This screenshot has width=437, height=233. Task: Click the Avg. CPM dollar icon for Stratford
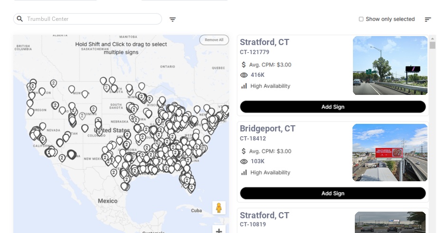coord(244,65)
